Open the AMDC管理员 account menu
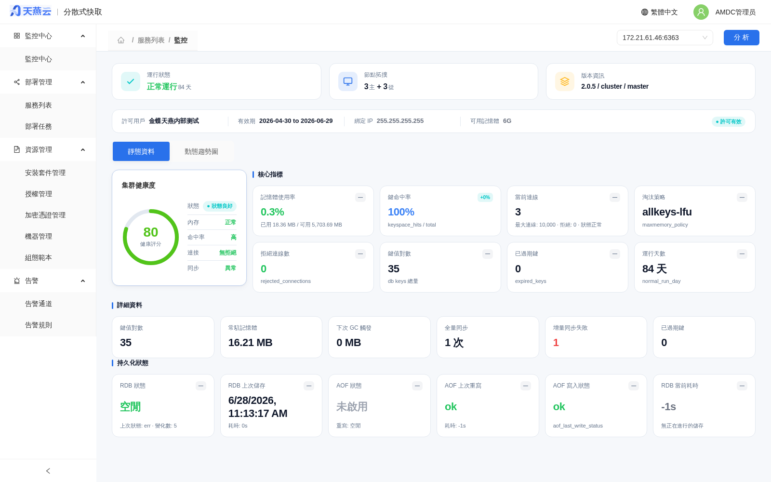The height and width of the screenshot is (482, 771). (735, 12)
